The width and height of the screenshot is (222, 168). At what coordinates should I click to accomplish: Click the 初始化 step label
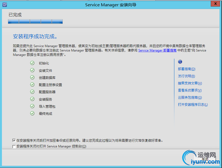coord(44,63)
